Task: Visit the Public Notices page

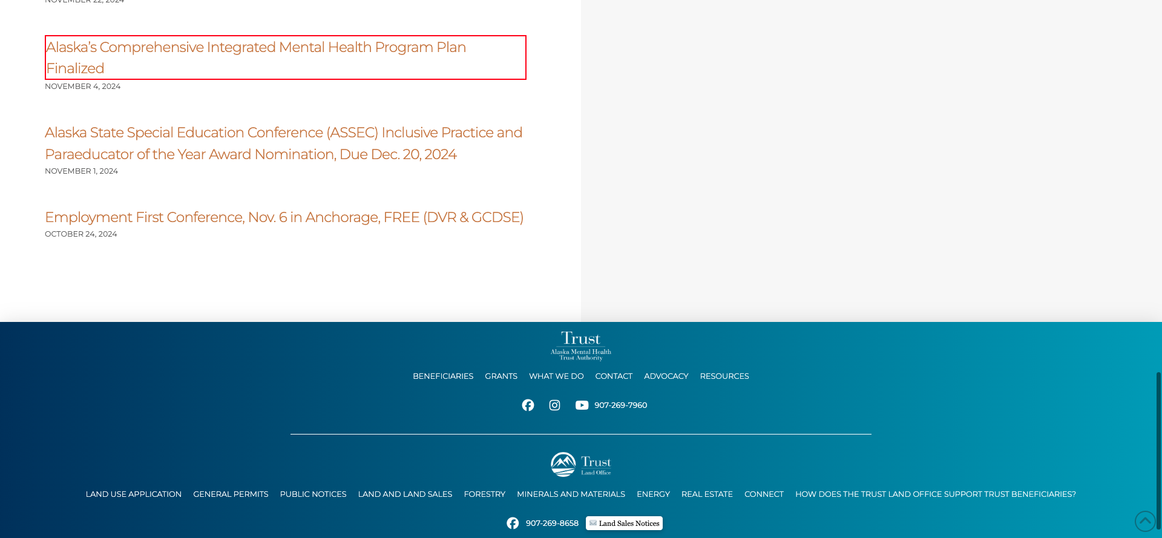Action: pyautogui.click(x=313, y=494)
